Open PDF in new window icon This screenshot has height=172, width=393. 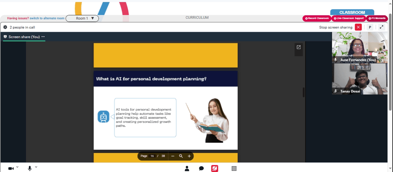pyautogui.click(x=299, y=47)
